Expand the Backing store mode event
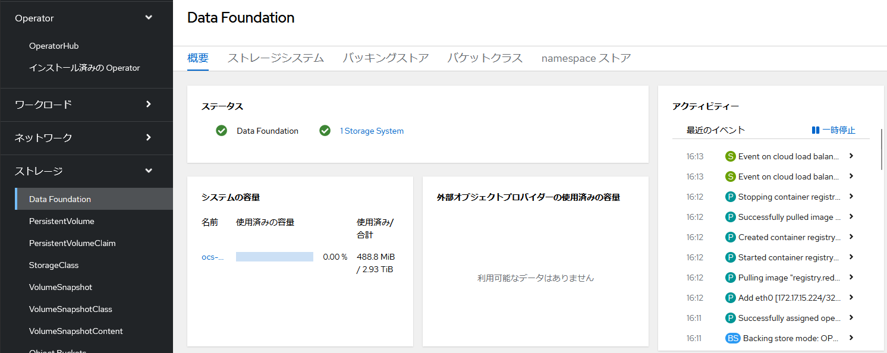This screenshot has height=353, width=887. pyautogui.click(x=851, y=338)
